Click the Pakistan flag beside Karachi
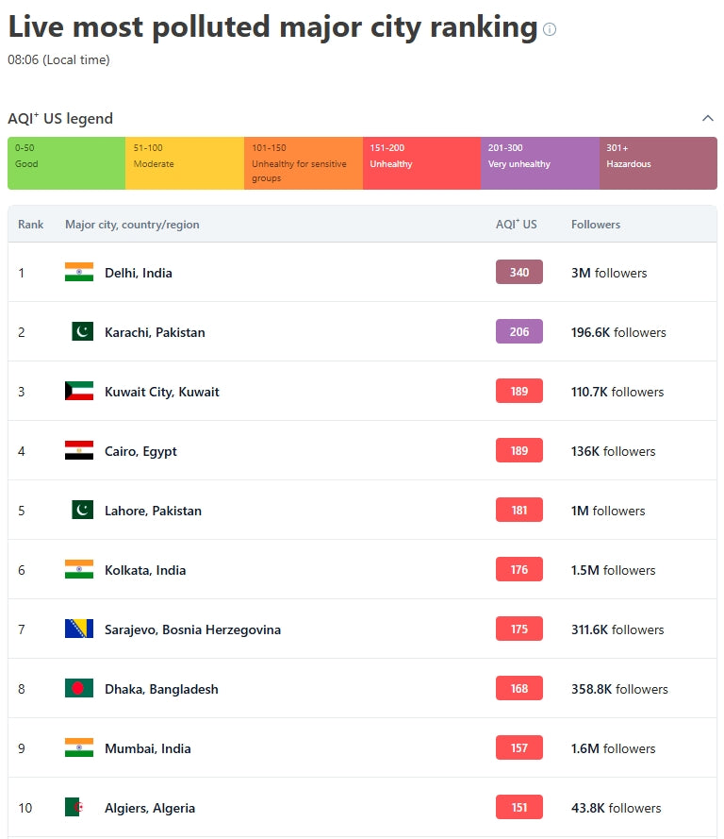Screen dimensions: 724x839 82,332
